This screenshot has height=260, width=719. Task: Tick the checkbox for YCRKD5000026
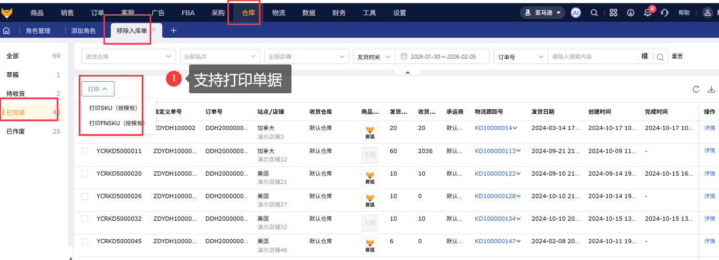tap(85, 196)
